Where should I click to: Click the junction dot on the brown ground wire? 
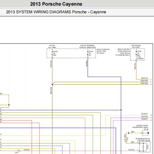point(129,133)
